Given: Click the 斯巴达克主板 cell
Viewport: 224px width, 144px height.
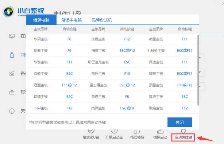Looking at the screenshot, I should [98, 62].
